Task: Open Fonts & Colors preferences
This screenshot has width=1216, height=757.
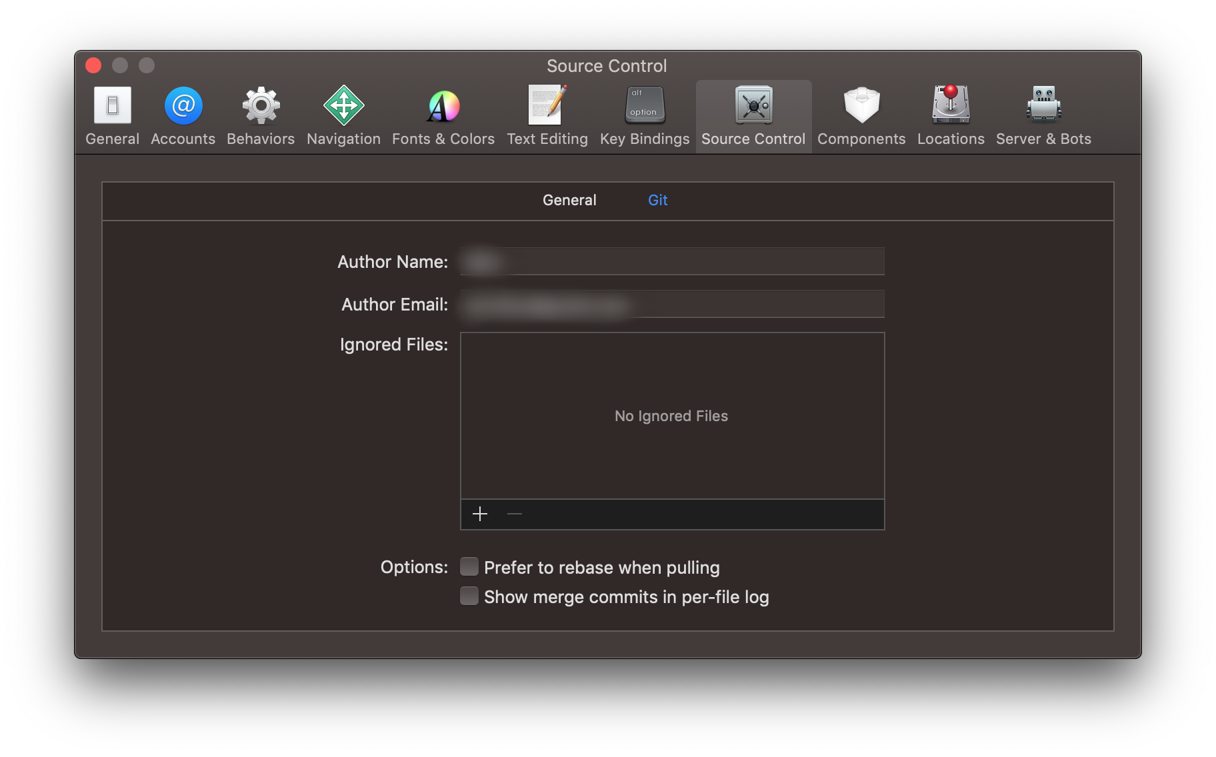Action: [x=443, y=115]
